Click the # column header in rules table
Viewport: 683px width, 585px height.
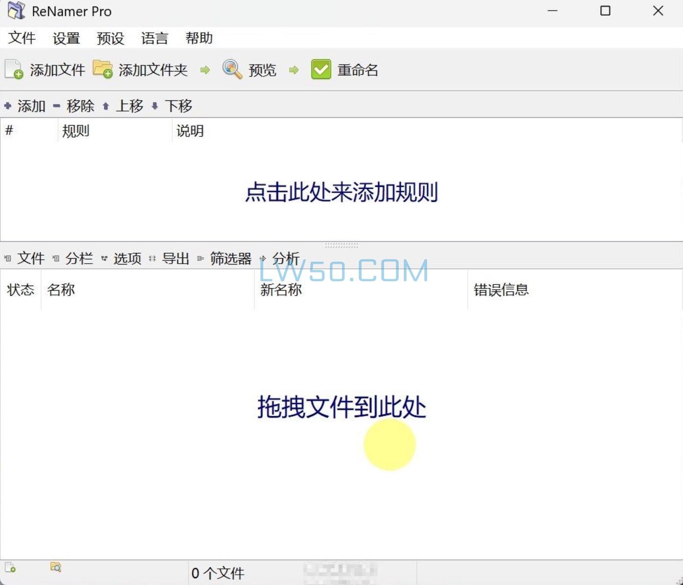click(29, 131)
